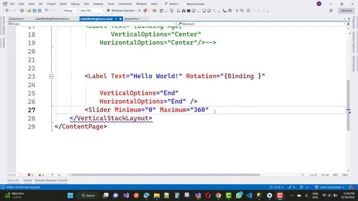Switch to Customer.cs tab
358x201 pixels.
coord(16,18)
